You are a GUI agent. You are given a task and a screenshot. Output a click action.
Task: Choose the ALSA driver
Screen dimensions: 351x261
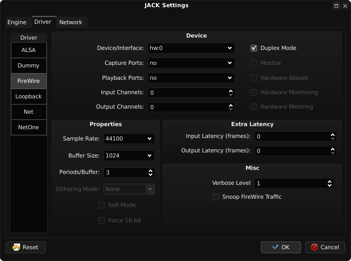[29, 50]
